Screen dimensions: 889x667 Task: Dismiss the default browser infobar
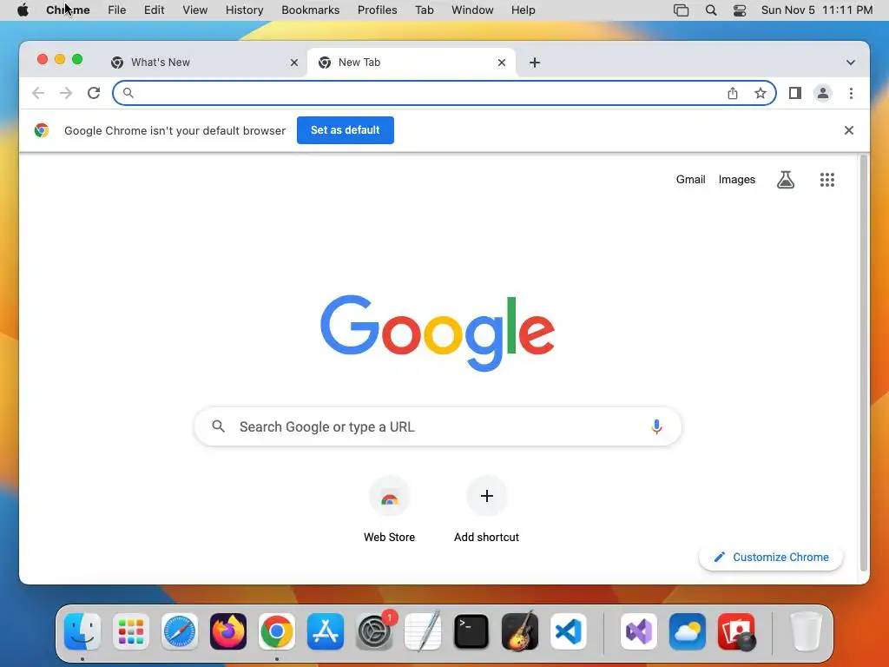[x=849, y=130]
